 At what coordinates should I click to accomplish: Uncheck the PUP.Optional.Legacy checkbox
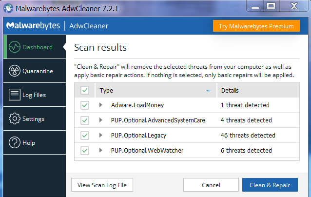[x=85, y=135]
